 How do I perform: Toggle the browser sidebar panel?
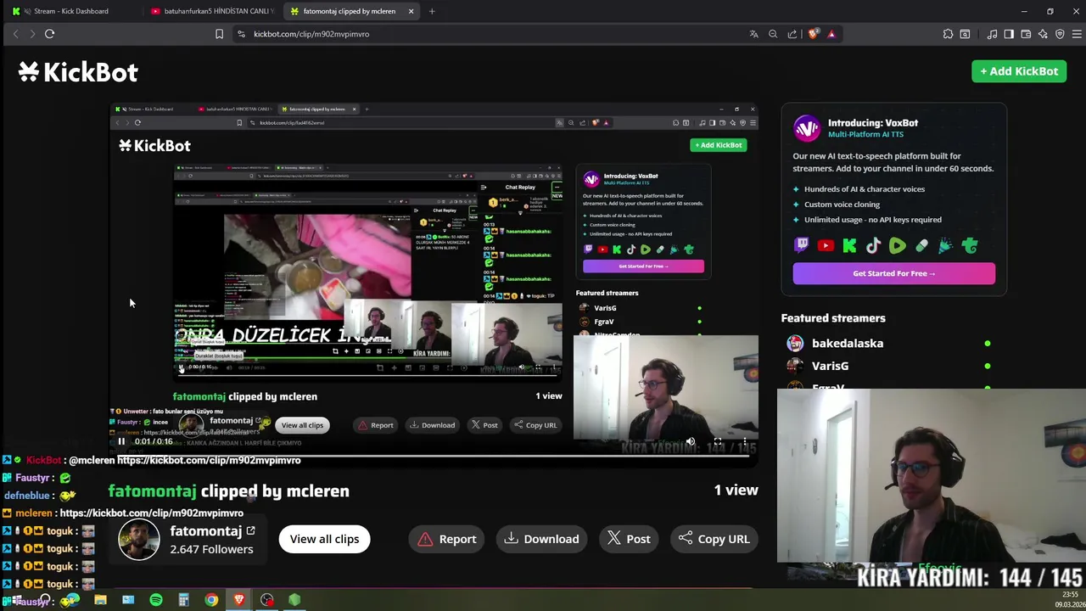tap(1009, 34)
